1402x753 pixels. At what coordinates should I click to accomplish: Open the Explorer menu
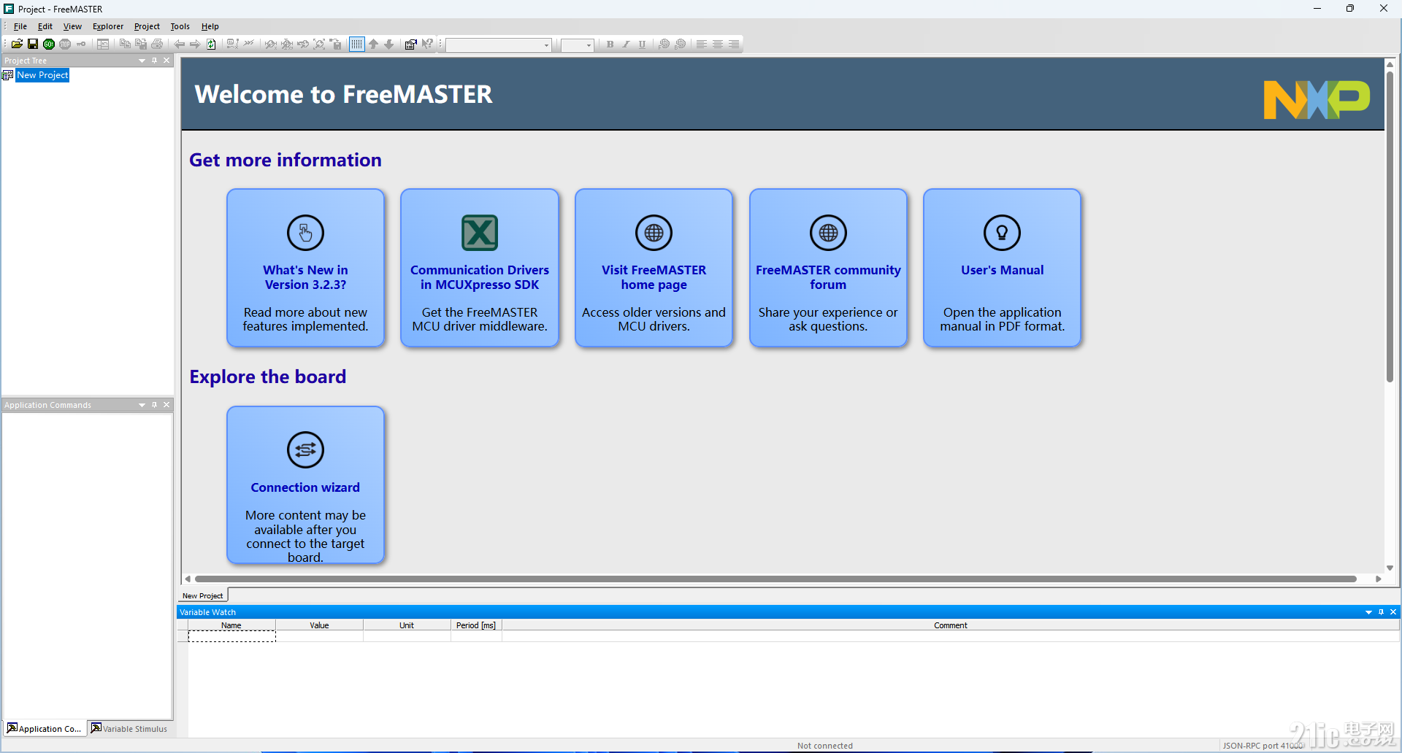coord(108,26)
